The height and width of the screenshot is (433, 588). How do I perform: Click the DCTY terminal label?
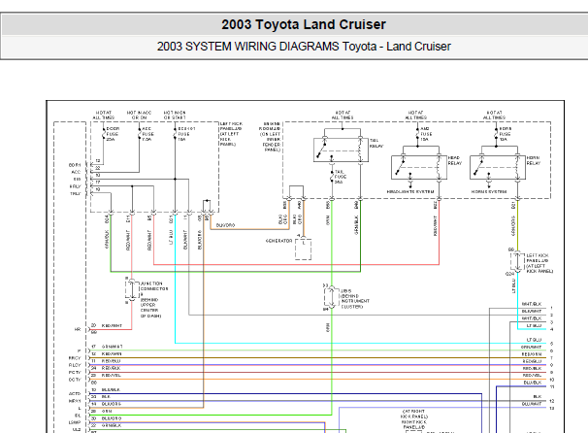pos(75,380)
